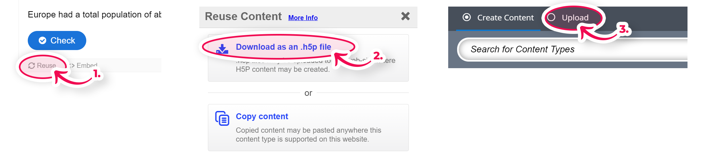
Task: Choose the Copy content heading
Action: (262, 116)
